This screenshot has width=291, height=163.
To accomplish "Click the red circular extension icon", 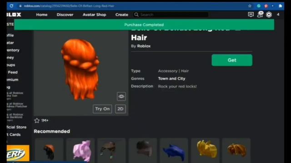I will [x=266, y=6].
